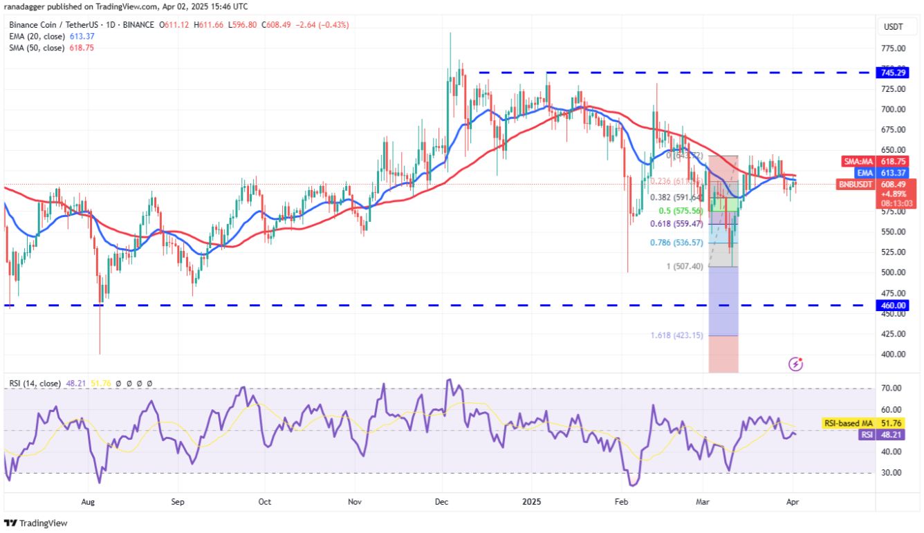Select the 0.618 (559.47) Fibonacci level label
The width and height of the screenshot is (924, 533).
click(677, 224)
